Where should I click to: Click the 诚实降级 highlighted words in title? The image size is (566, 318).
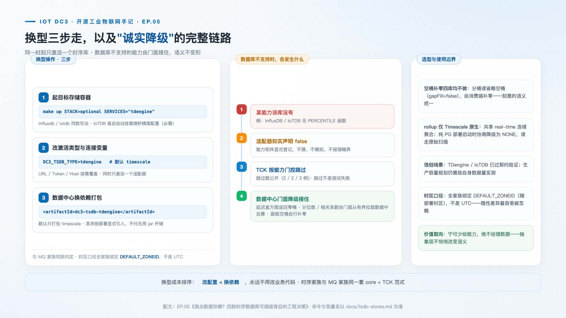click(x=145, y=38)
